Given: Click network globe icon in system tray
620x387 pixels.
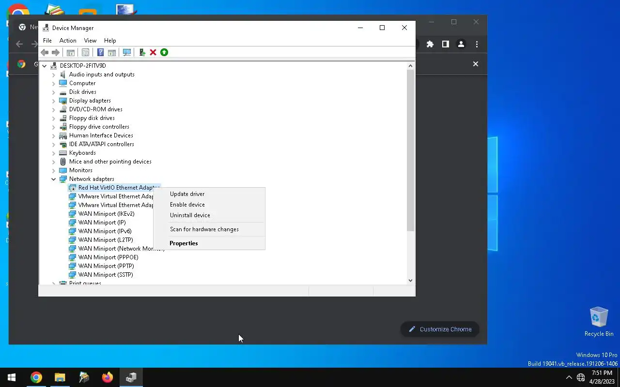Looking at the screenshot, I should click(581, 377).
